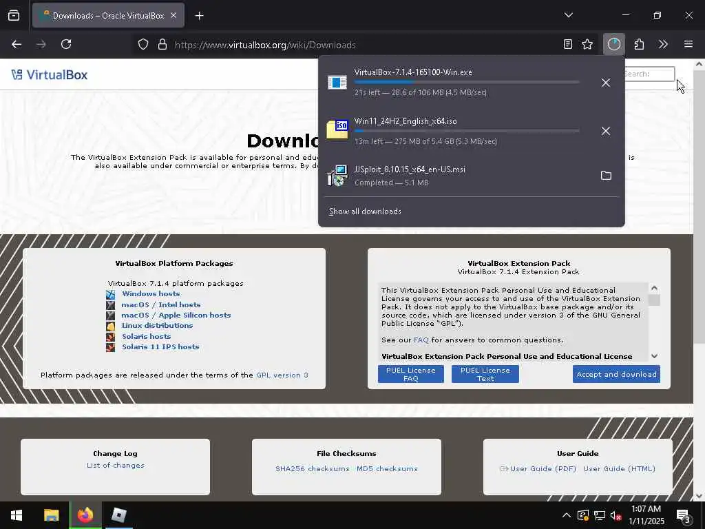Screen dimensions: 705x529
Task: Show hidden system tray icons
Action: 567,515
